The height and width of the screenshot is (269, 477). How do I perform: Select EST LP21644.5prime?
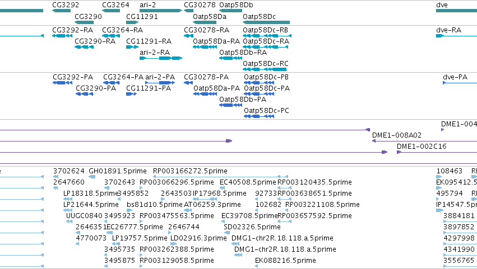click(91, 205)
